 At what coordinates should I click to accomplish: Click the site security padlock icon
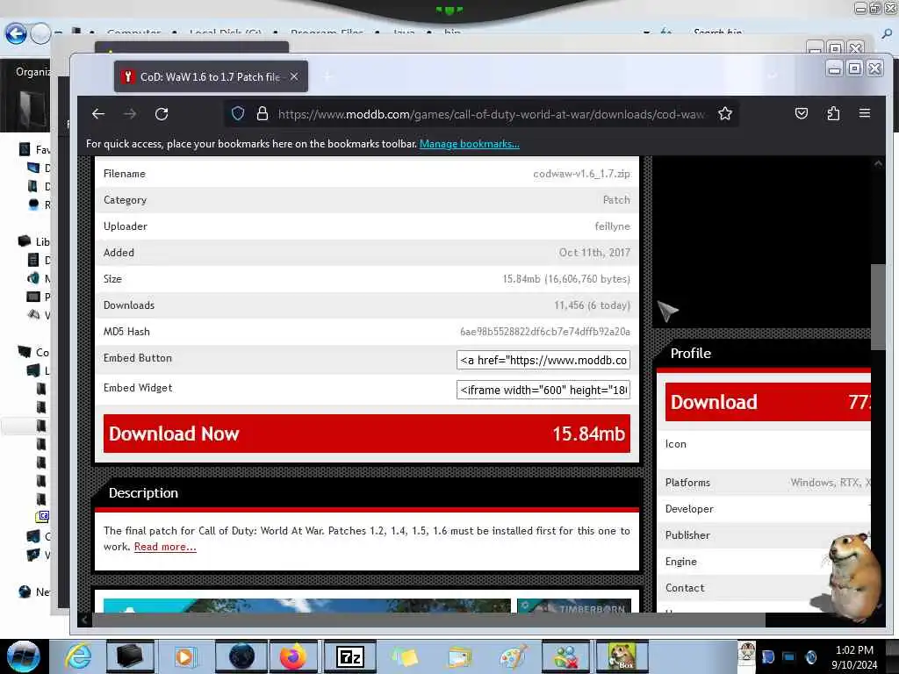coord(263,113)
